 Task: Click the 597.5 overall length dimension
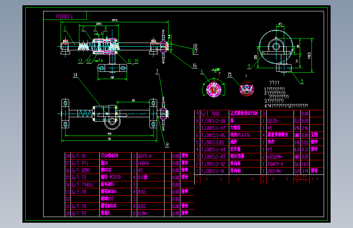[x=114, y=20]
